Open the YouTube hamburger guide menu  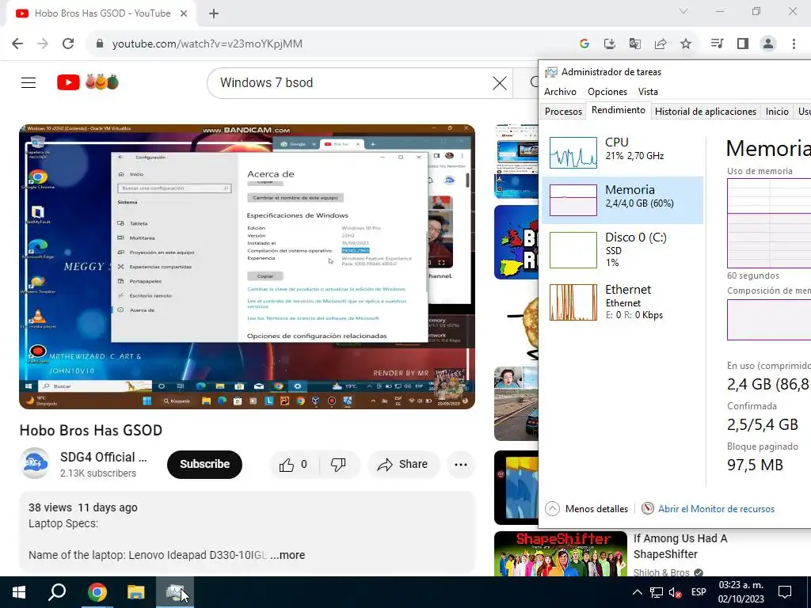29,82
